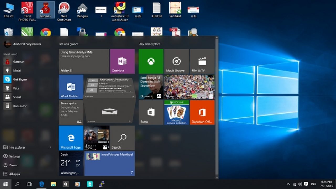Image resolution: width=336 pixels, height=189 pixels.
Task: Show hidden icons with the tray arrow
Action: [x=288, y=184]
